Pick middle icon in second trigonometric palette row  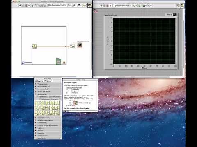47,108
